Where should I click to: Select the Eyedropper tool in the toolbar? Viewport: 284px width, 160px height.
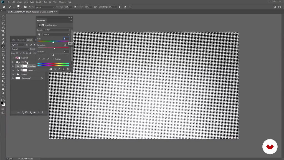point(3,39)
